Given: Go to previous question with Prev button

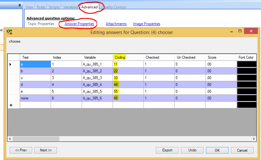Looking at the screenshot, I should coord(21,150).
